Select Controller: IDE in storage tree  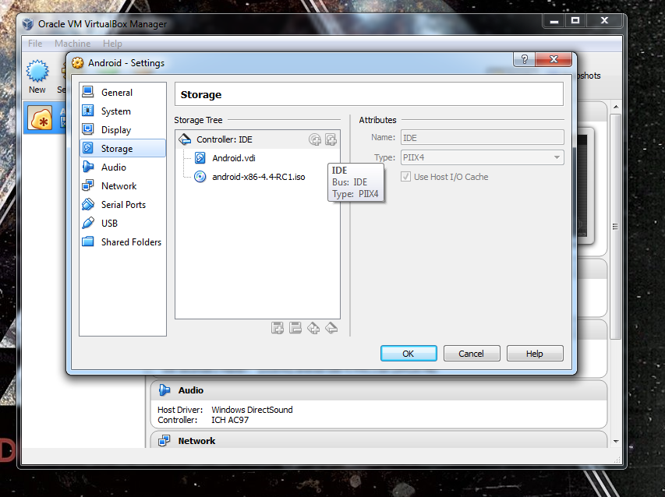click(257, 139)
